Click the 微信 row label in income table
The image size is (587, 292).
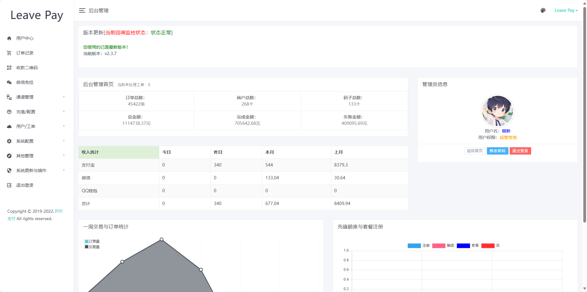pos(86,178)
